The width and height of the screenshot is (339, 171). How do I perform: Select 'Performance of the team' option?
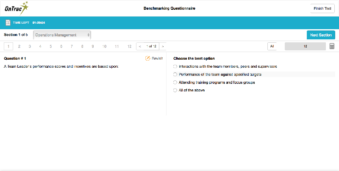coord(175,74)
